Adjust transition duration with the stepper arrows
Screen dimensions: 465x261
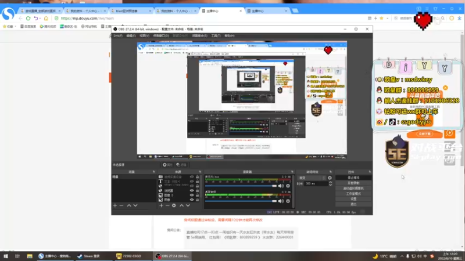(330, 183)
